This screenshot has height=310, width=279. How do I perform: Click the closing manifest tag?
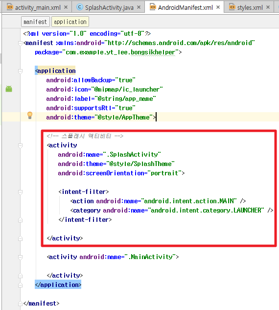pos(41,303)
